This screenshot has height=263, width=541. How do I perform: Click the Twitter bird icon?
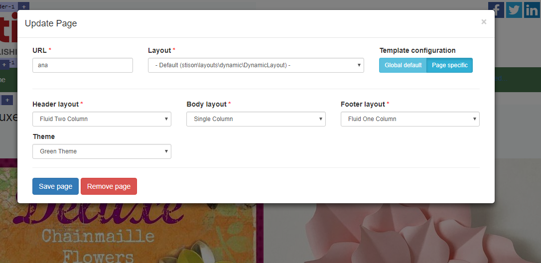click(514, 9)
